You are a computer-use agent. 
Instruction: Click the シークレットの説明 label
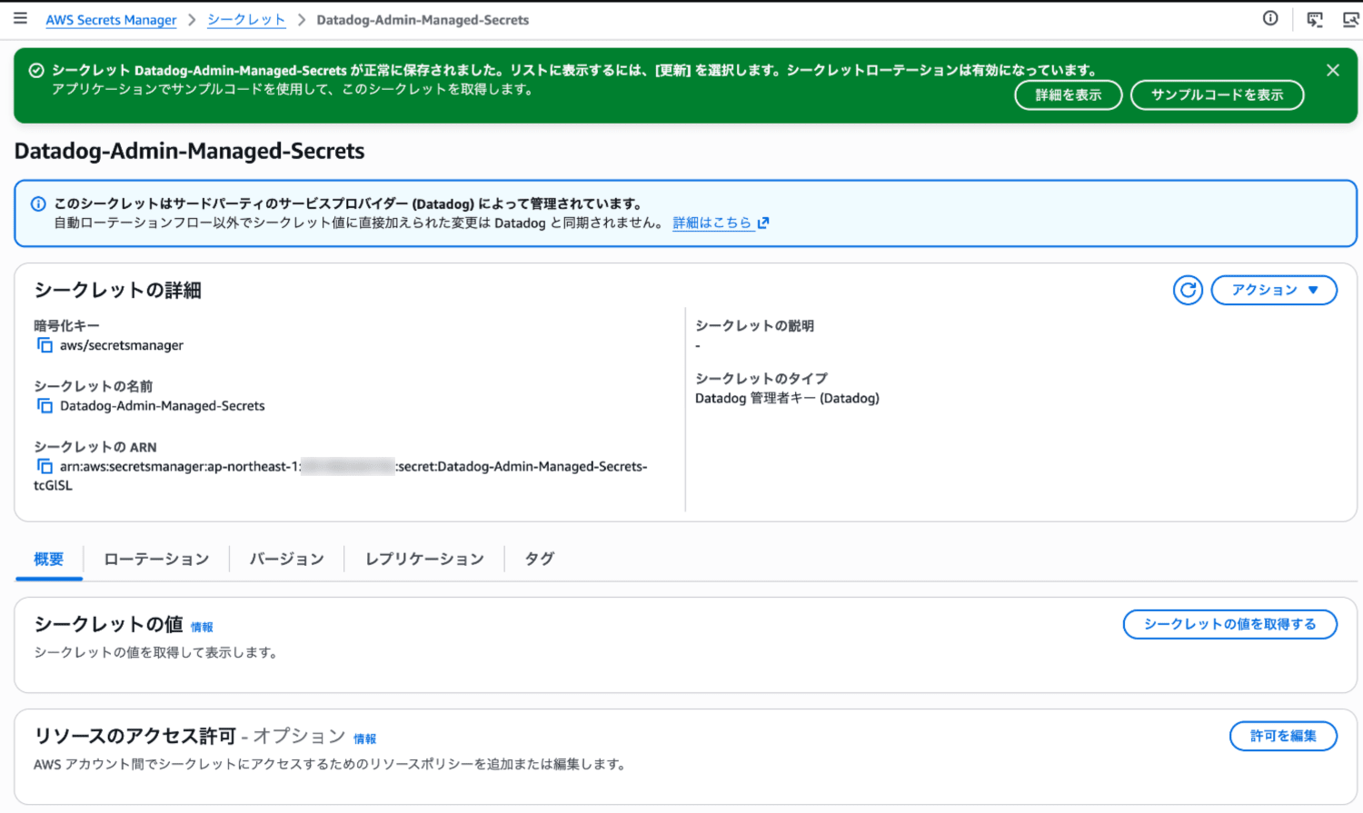click(x=754, y=325)
